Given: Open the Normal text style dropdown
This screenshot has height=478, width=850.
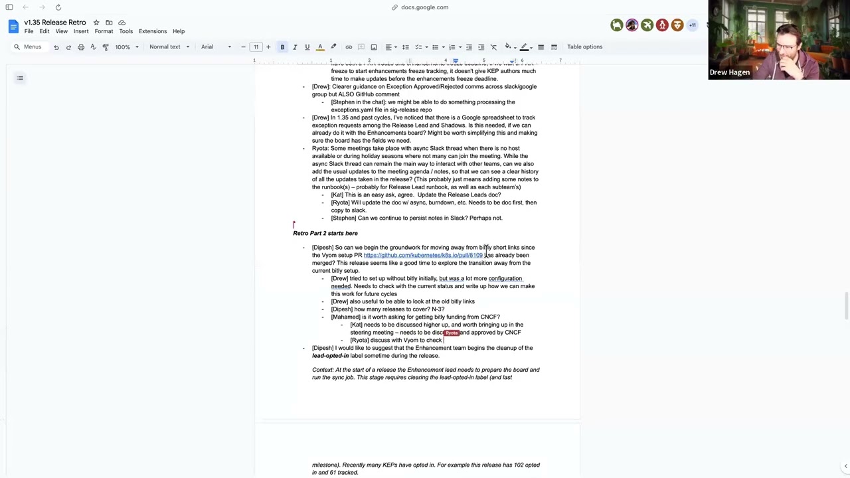Looking at the screenshot, I should 169,47.
